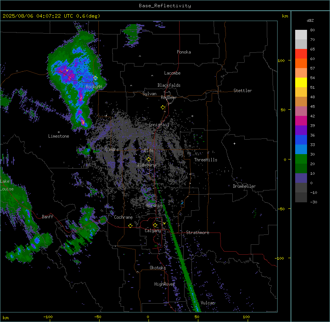Click the RockyMH label
The height and width of the screenshot is (322, 330).
pyautogui.click(x=94, y=87)
